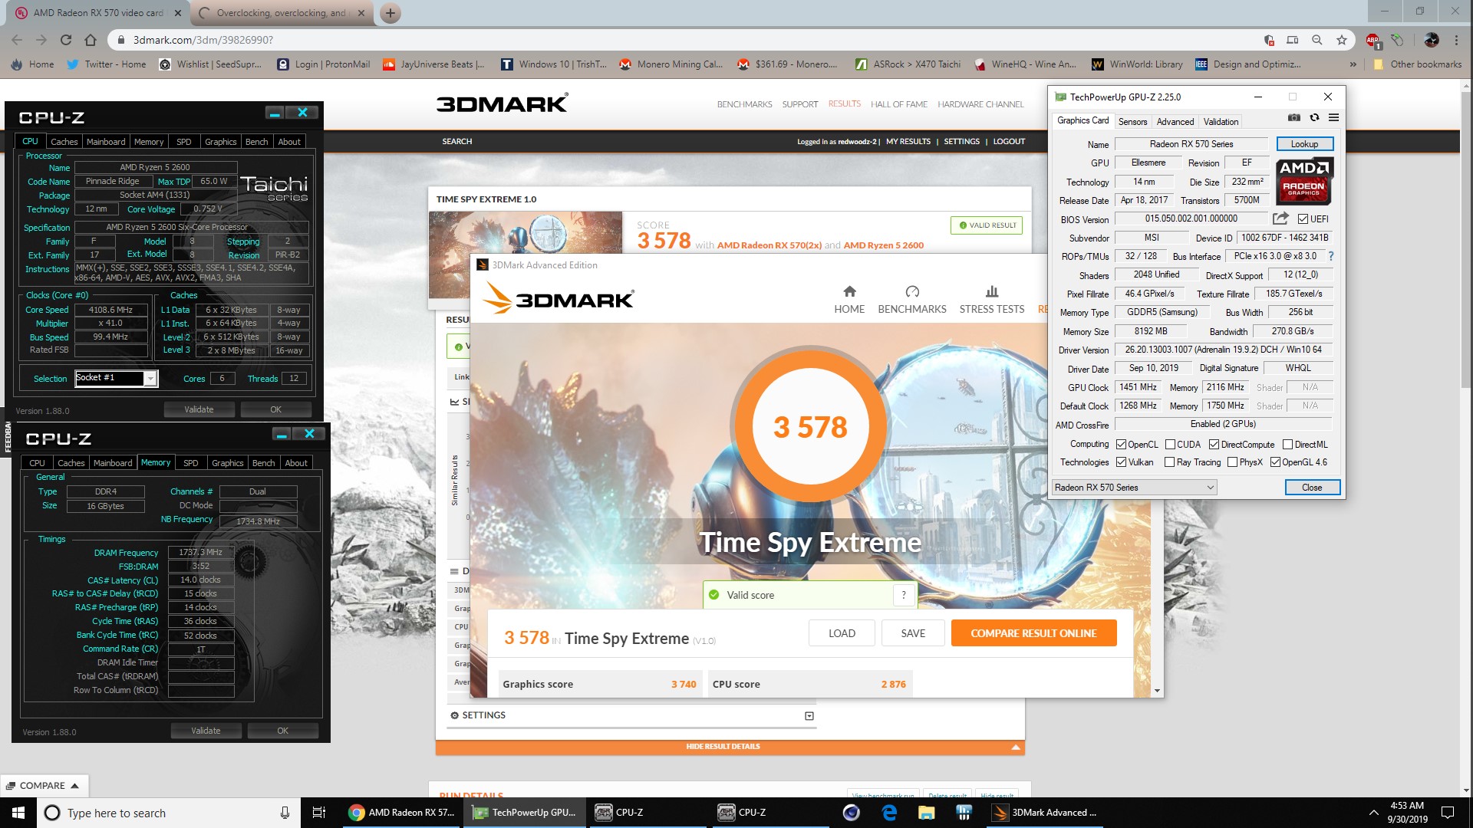Take a GPU-Z screenshot with camera icon

click(1294, 117)
